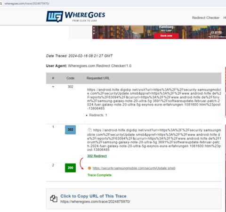Image resolution: width=226 pixels, height=212 pixels.
Task: Click 'Click to Copy URL of This Trace'
Action: pos(93,196)
